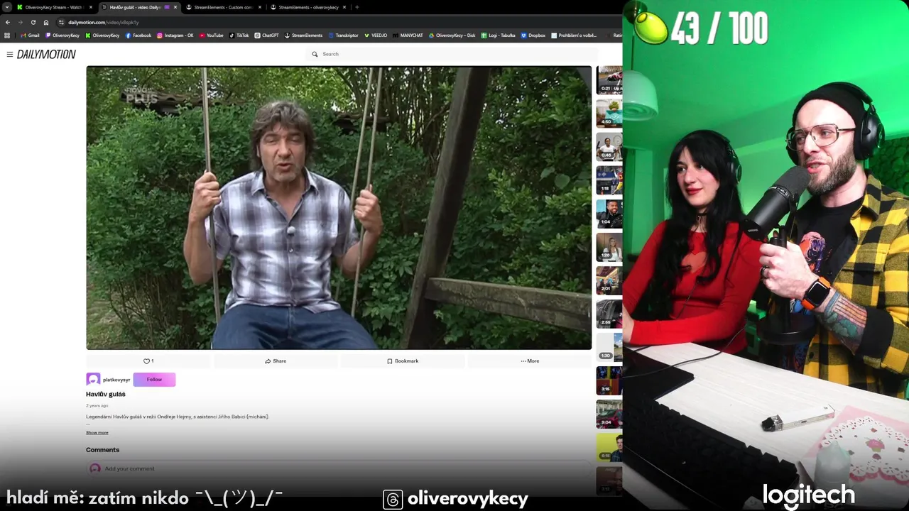Open the MANYCHAT bookmark

pyautogui.click(x=408, y=35)
